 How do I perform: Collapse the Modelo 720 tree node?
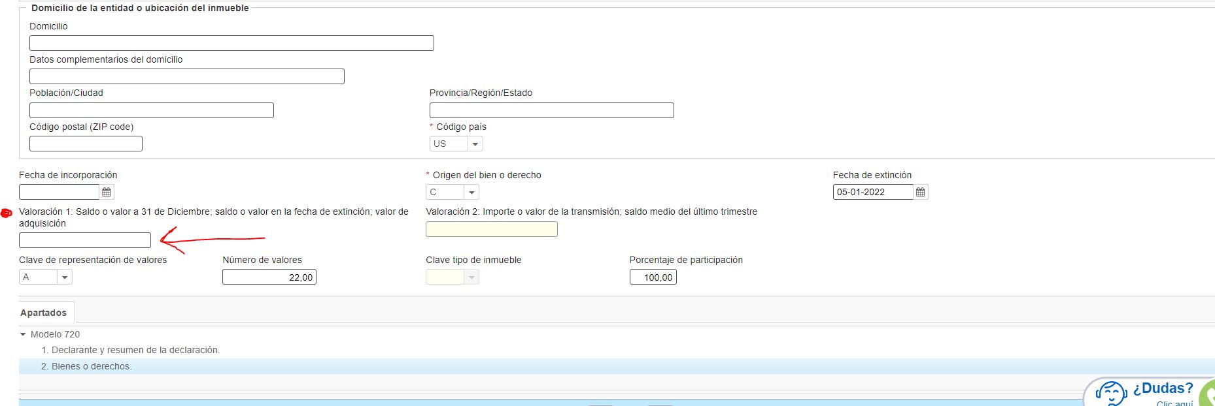point(24,334)
